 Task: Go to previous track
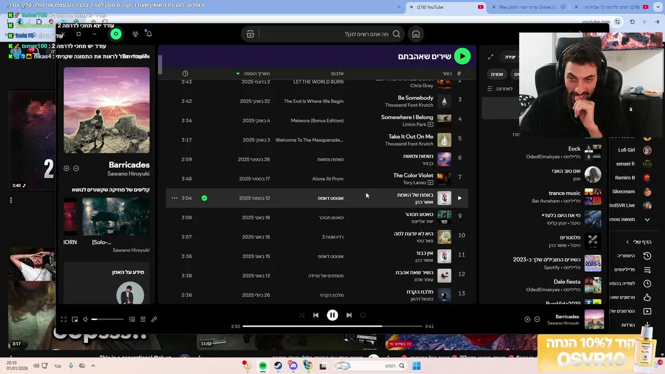[316, 315]
